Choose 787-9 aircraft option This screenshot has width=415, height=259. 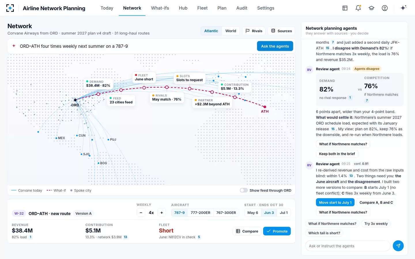coord(180,213)
